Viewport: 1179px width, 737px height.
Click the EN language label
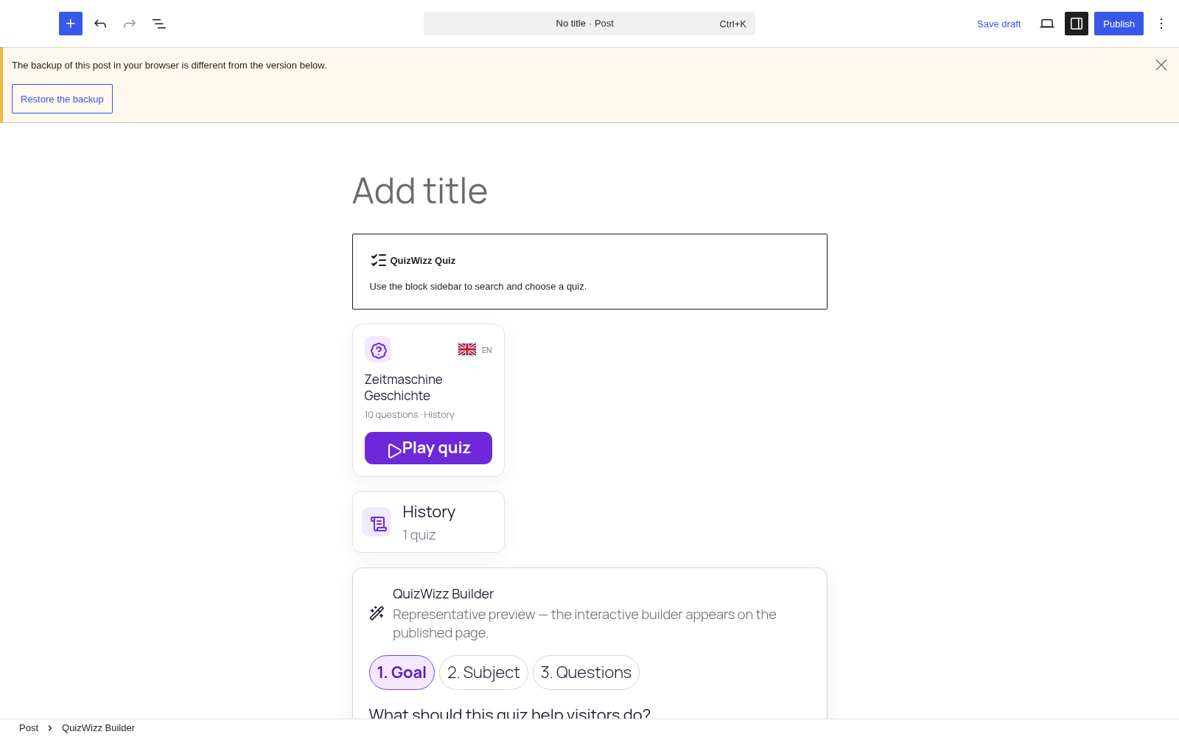pyautogui.click(x=487, y=350)
